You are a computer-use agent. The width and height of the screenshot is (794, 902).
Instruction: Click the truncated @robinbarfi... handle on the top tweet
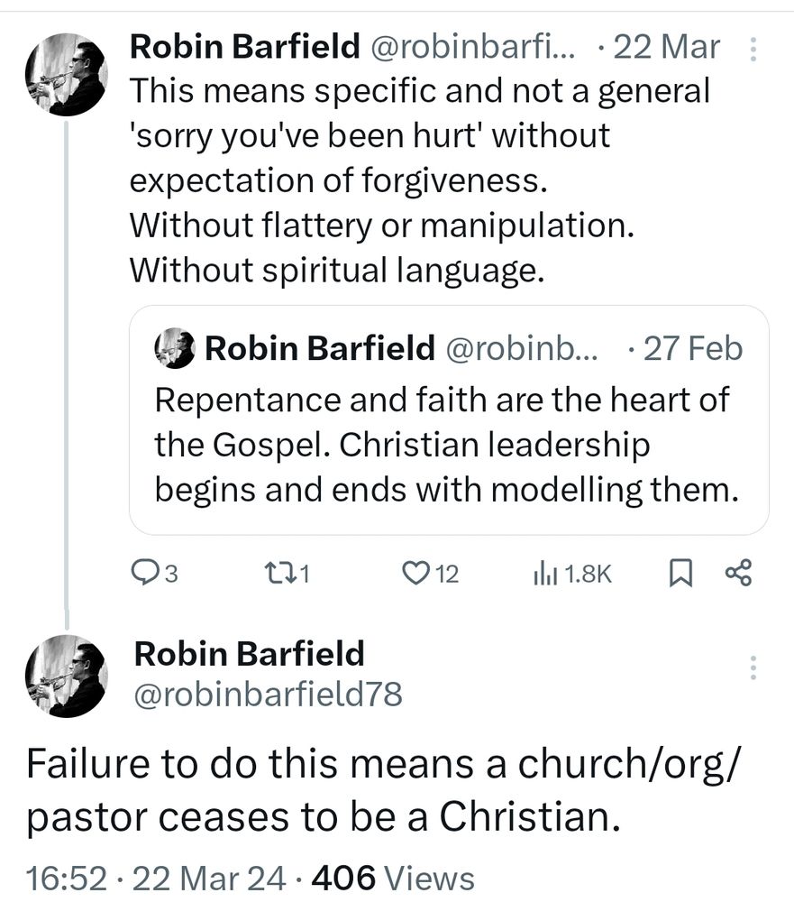pyautogui.click(x=476, y=48)
